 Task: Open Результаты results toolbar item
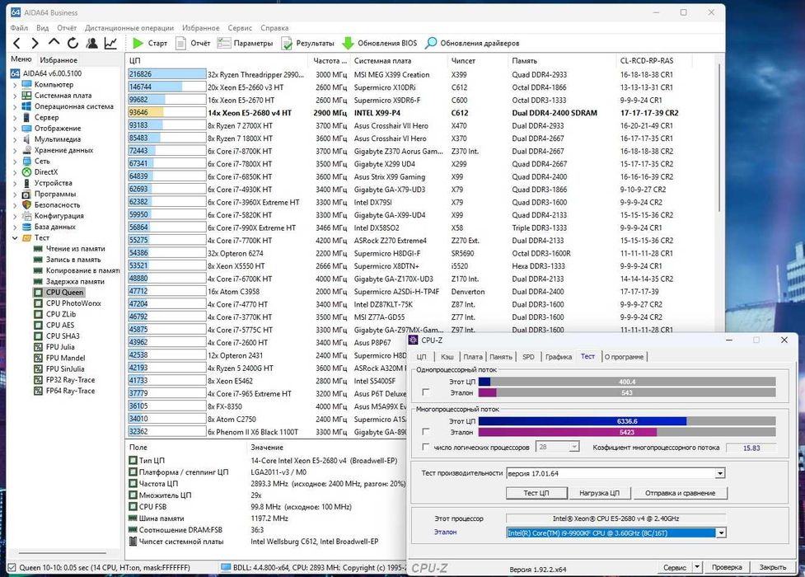click(x=307, y=43)
